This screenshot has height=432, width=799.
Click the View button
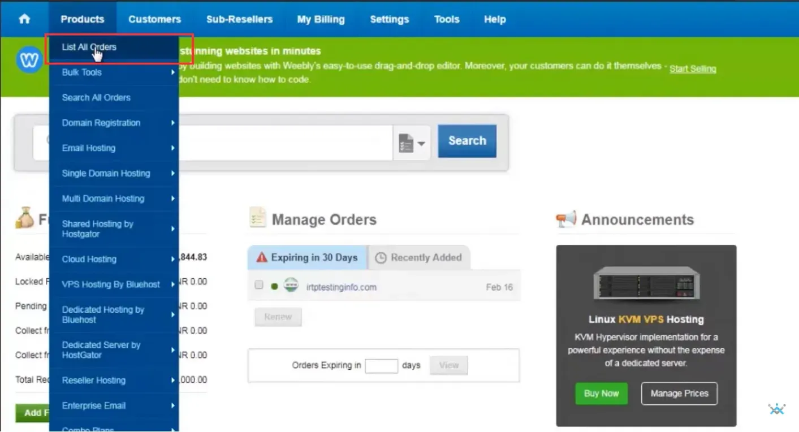tap(449, 365)
